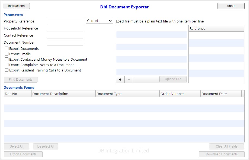Screen dimensions: 249x160
Task: Sort by the Document Date column header
Action: pyautogui.click(x=221, y=94)
